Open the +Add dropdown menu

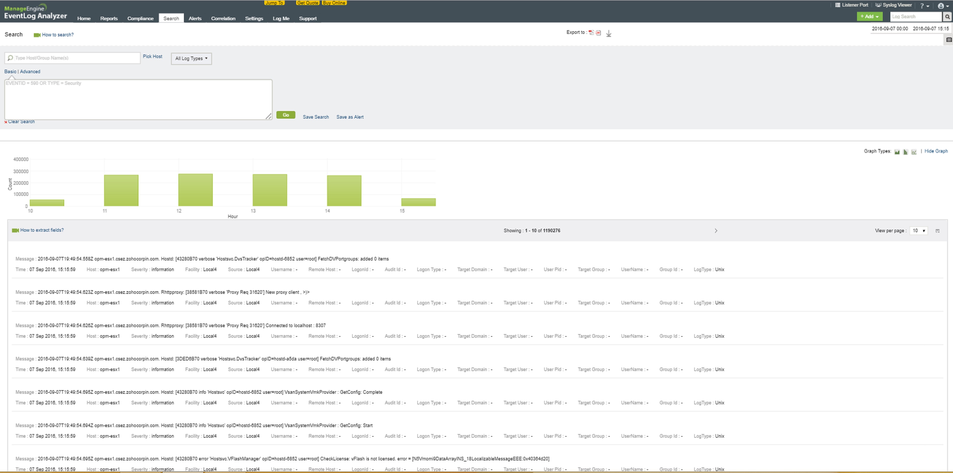pos(870,16)
